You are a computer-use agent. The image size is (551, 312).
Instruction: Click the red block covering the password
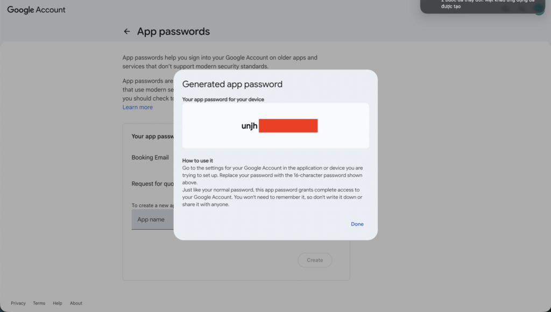(x=288, y=126)
